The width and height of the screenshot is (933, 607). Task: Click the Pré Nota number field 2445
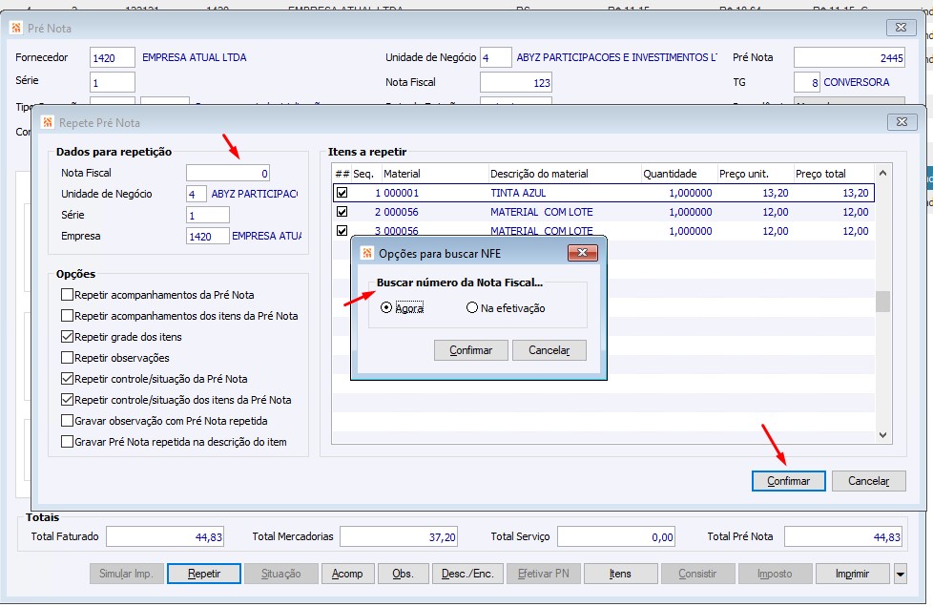click(x=850, y=57)
